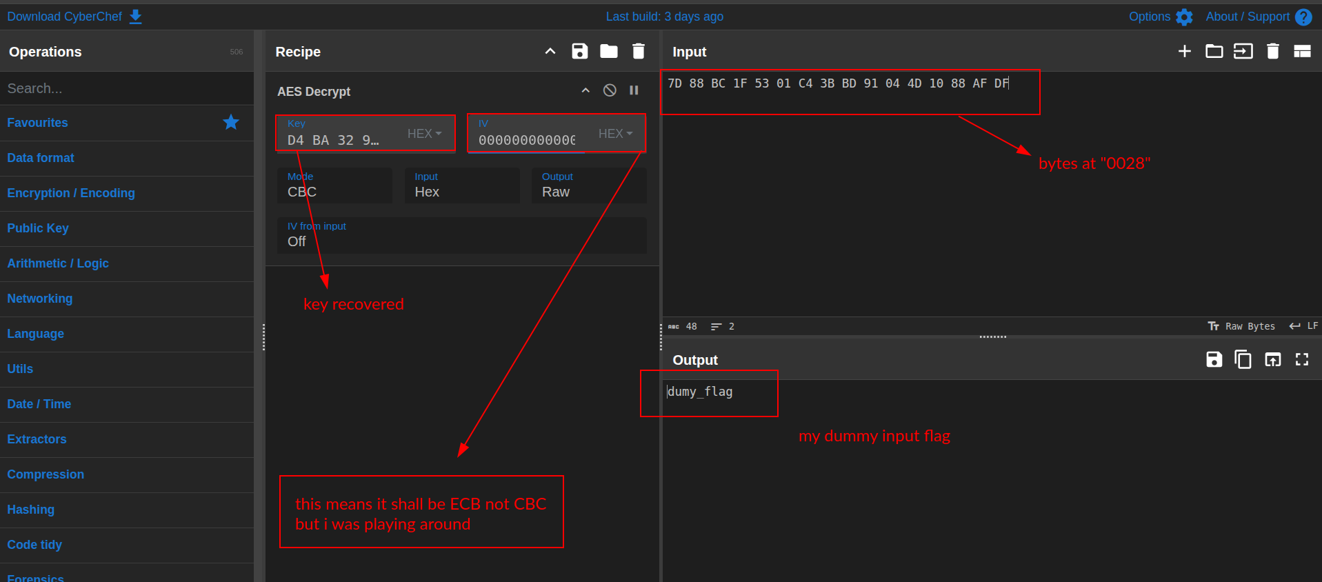Add a new input tab
This screenshot has height=582, width=1322.
point(1185,51)
